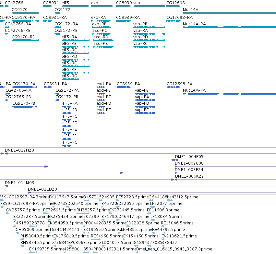This screenshot has height=254, width=276.
Task: Select the CG8931 gene label
Action: pos(51,3)
